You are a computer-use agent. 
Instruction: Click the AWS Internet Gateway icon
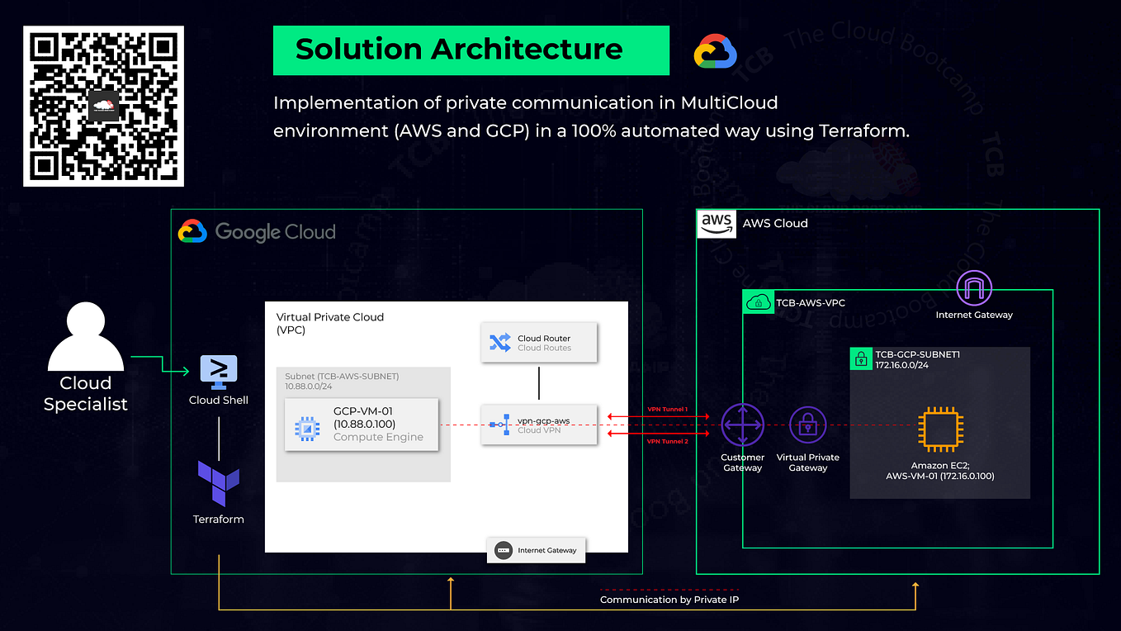tap(974, 288)
